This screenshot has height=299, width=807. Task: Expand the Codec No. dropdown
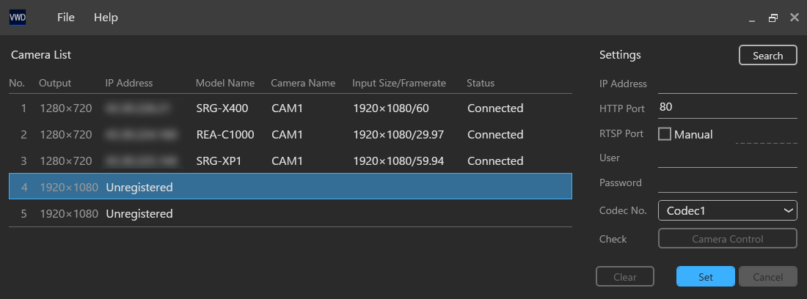pyautogui.click(x=727, y=210)
